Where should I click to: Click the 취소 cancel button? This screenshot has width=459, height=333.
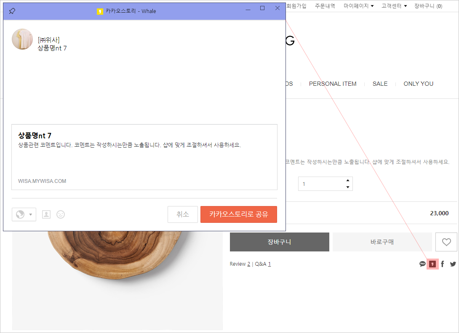pos(182,214)
